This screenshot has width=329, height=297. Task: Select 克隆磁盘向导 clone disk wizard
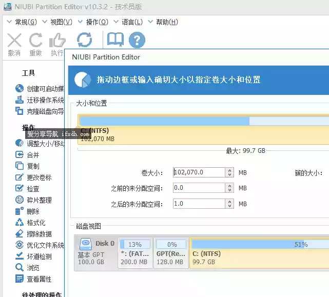40,111
